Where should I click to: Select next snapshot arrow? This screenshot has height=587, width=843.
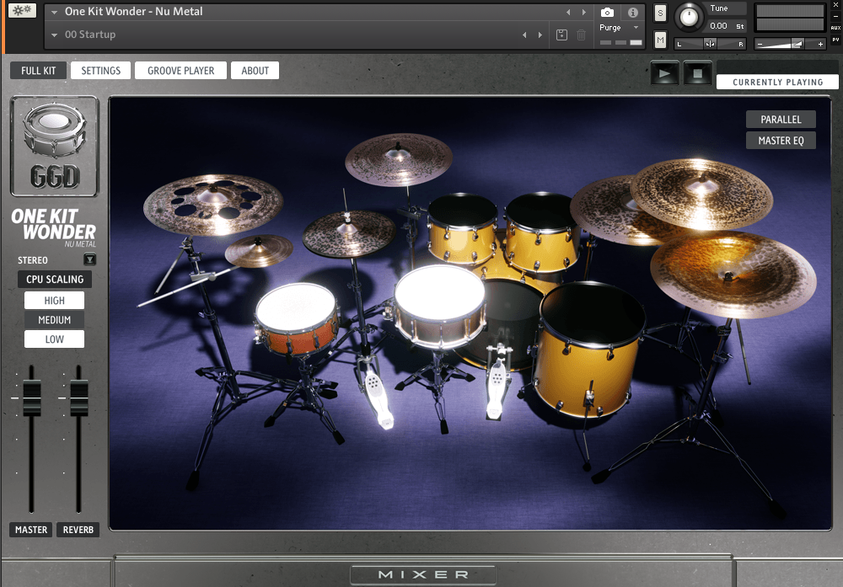click(540, 35)
